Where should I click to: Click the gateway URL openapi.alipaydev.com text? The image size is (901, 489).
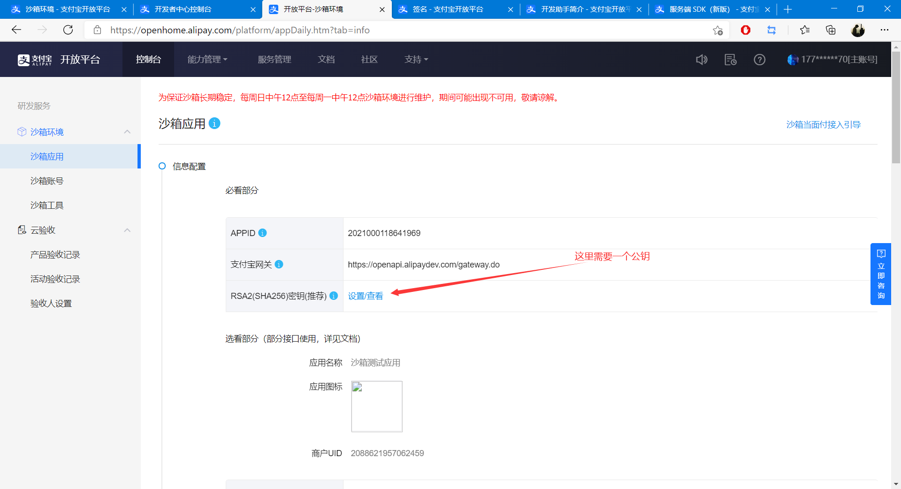pyautogui.click(x=424, y=264)
